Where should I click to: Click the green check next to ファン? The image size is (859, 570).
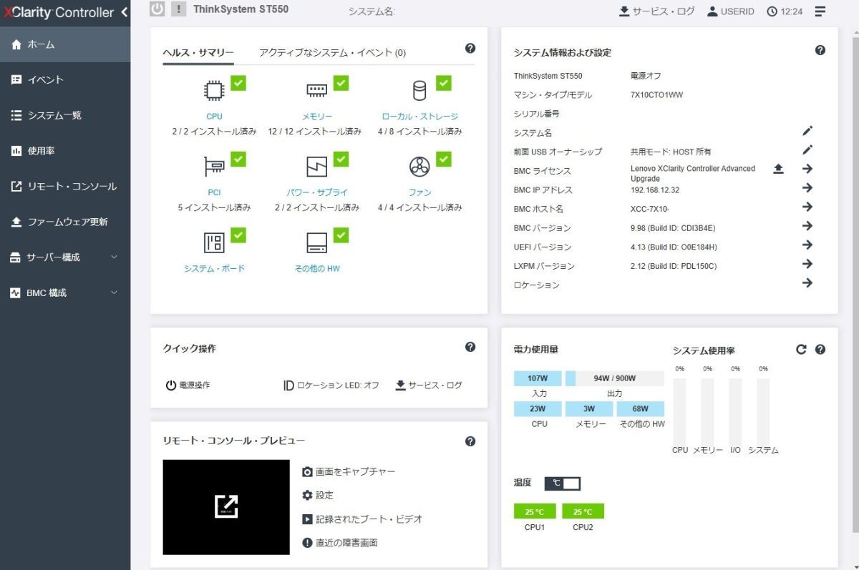point(444,159)
